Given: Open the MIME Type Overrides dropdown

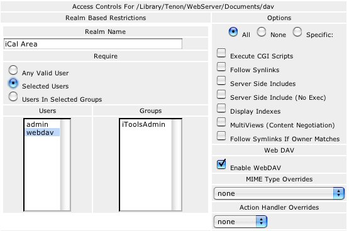Looking at the screenshot, I should coord(279,193).
